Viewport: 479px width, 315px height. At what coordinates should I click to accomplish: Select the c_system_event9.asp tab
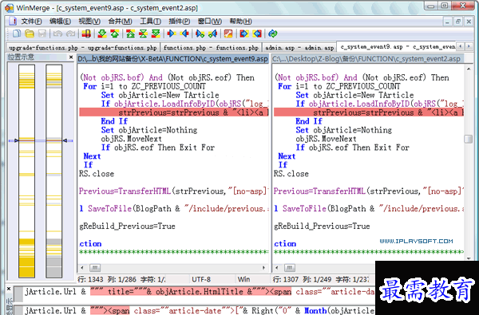coord(397,47)
